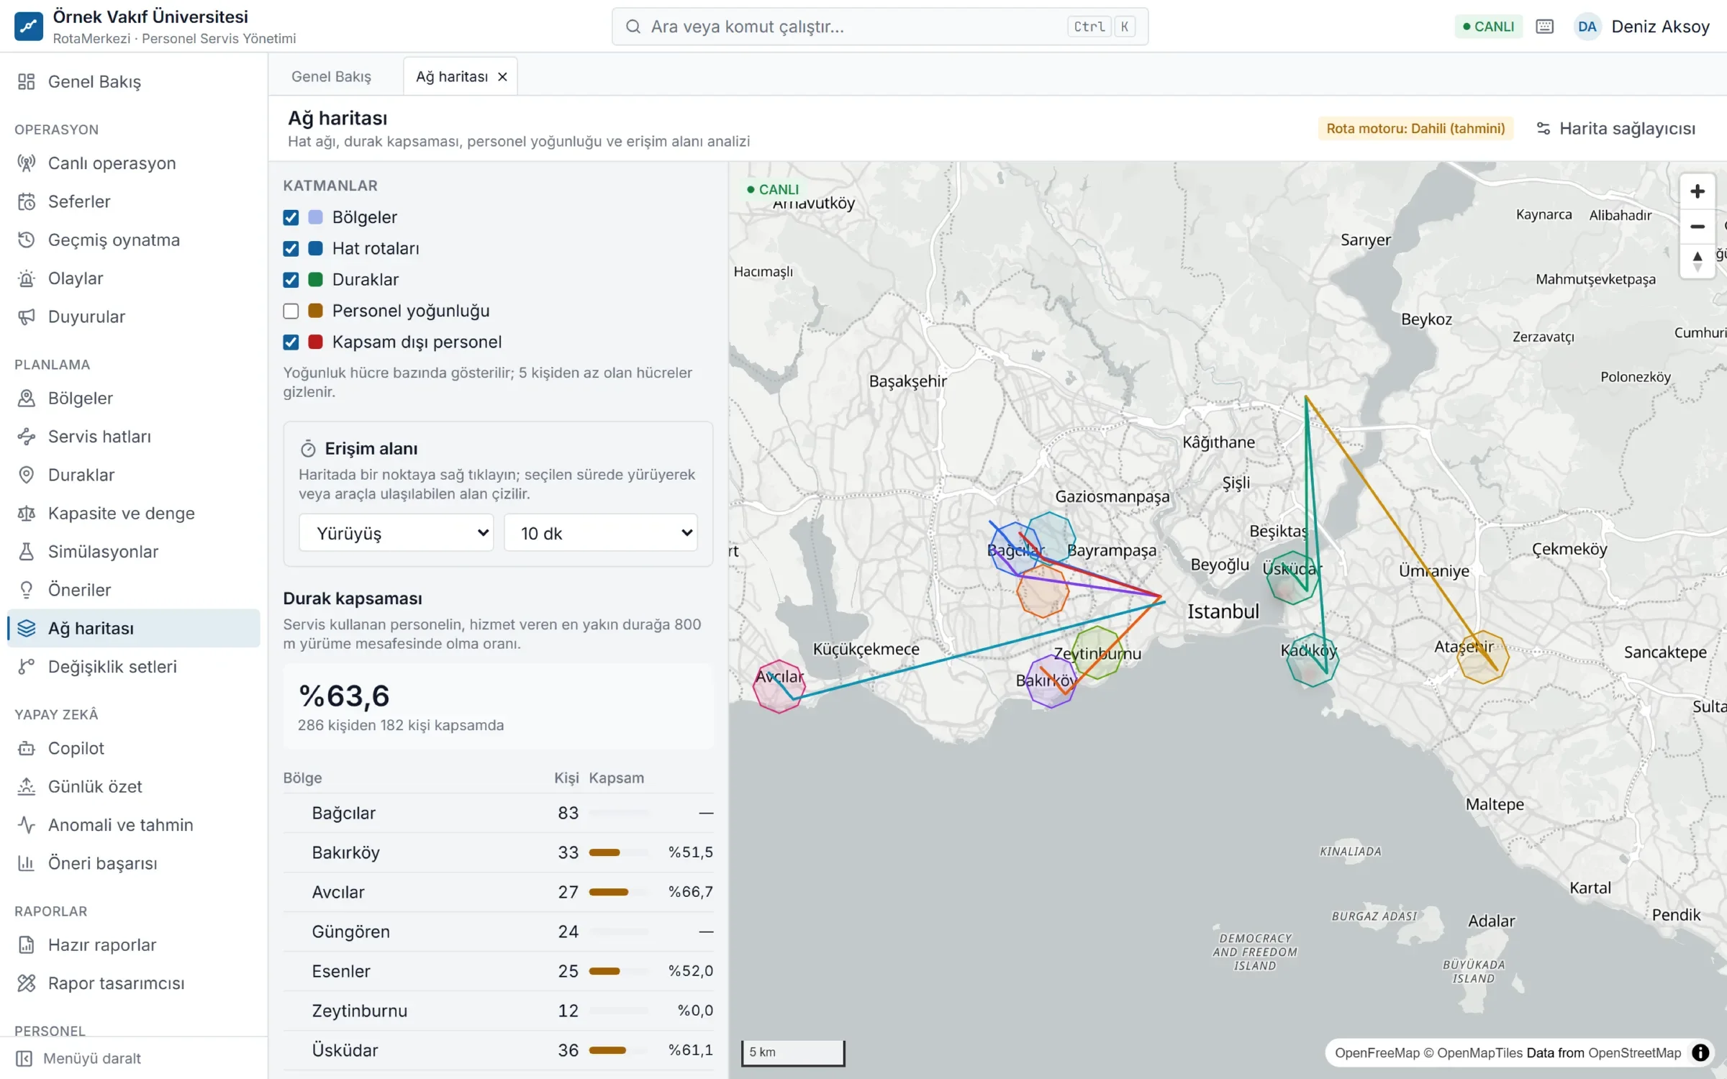Click the RotaMerkezi app logo
The width and height of the screenshot is (1727, 1079).
click(29, 27)
